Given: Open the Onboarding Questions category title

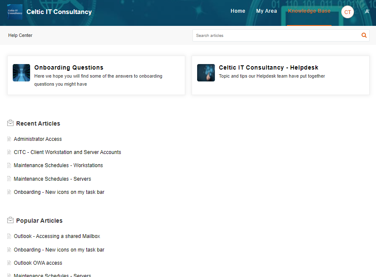Looking at the screenshot, I should [x=69, y=67].
